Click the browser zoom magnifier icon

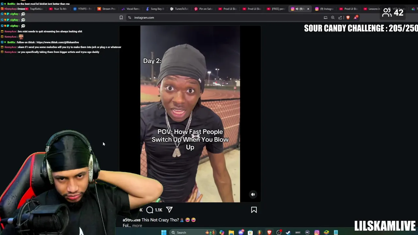tap(333, 18)
